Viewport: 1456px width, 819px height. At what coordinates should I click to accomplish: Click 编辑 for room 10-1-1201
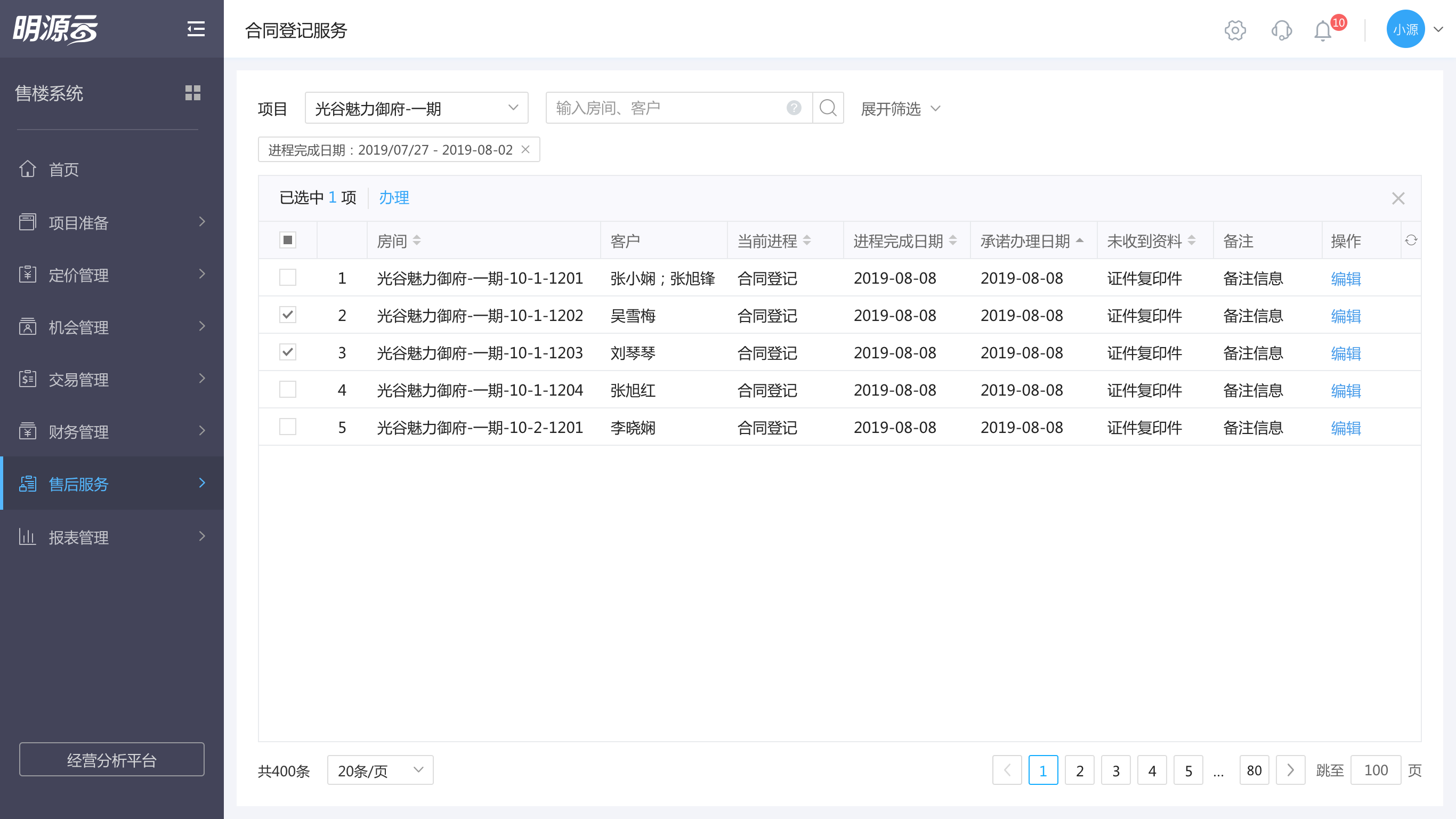1345,278
